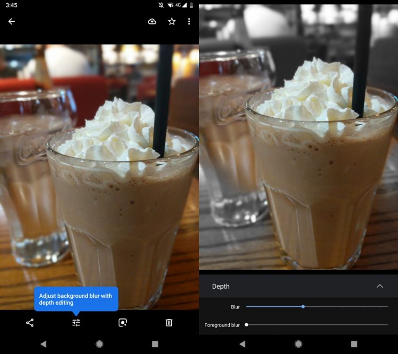Tap the edited photo preview in right screen
Viewport: 398px width, 354px height.
pos(298,137)
